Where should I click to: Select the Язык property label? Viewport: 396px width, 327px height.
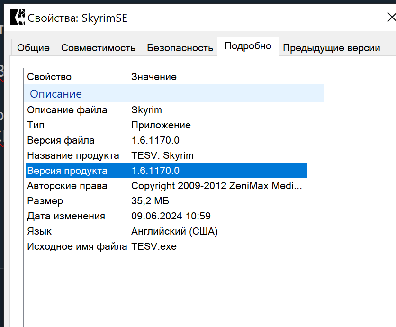(39, 231)
